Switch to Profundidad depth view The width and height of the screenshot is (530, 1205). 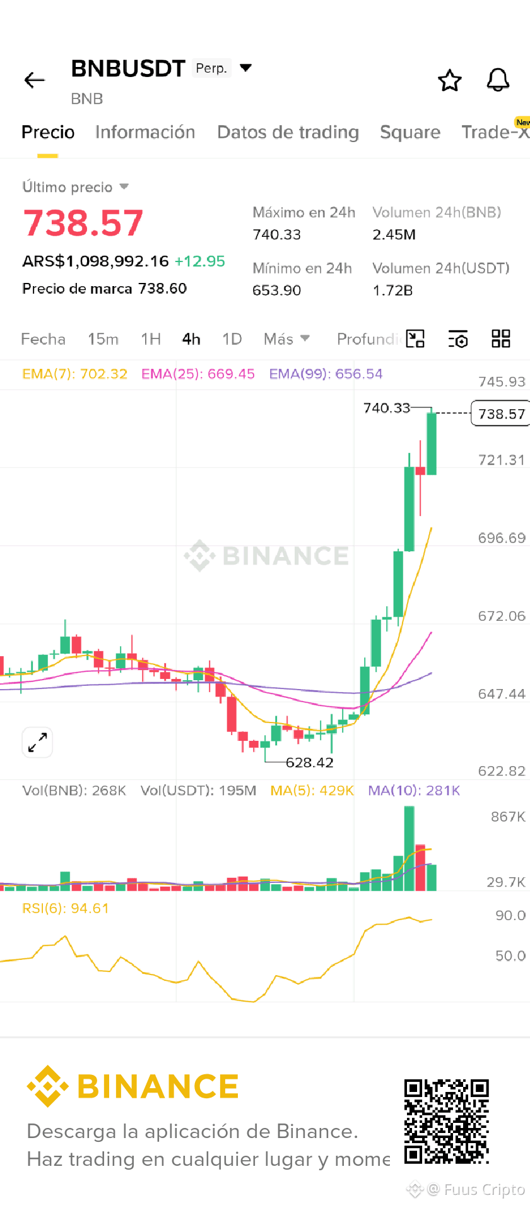(x=369, y=339)
